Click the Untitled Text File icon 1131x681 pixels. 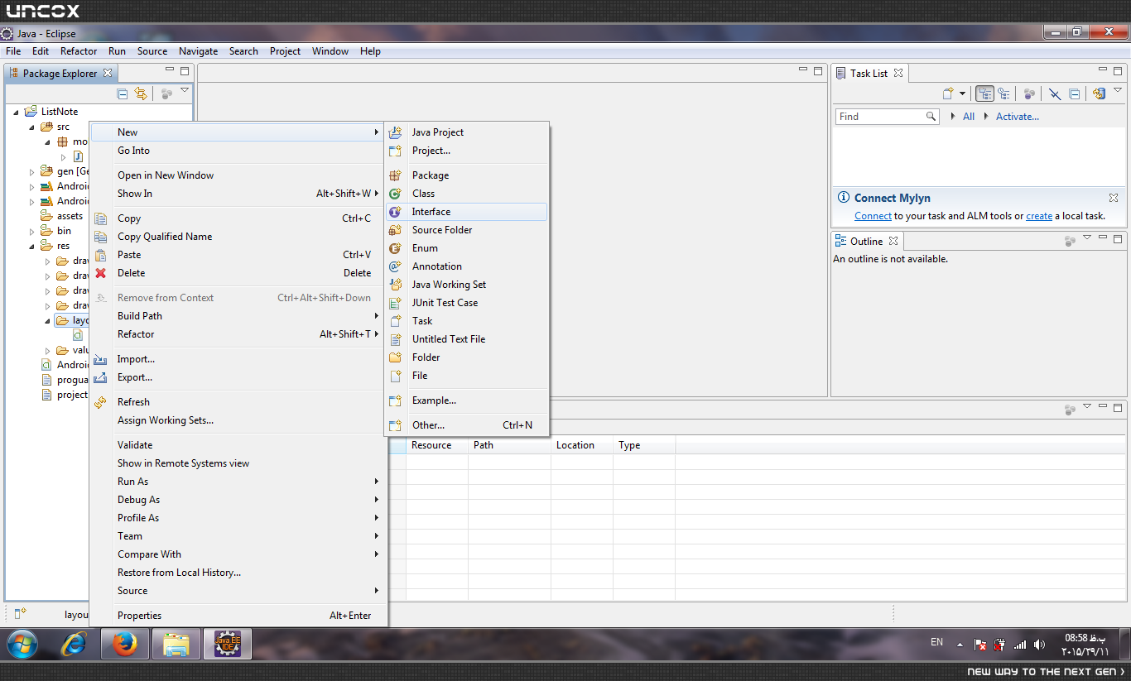[396, 339]
